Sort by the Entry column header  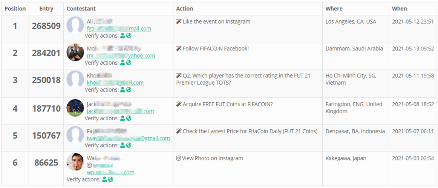click(x=46, y=9)
